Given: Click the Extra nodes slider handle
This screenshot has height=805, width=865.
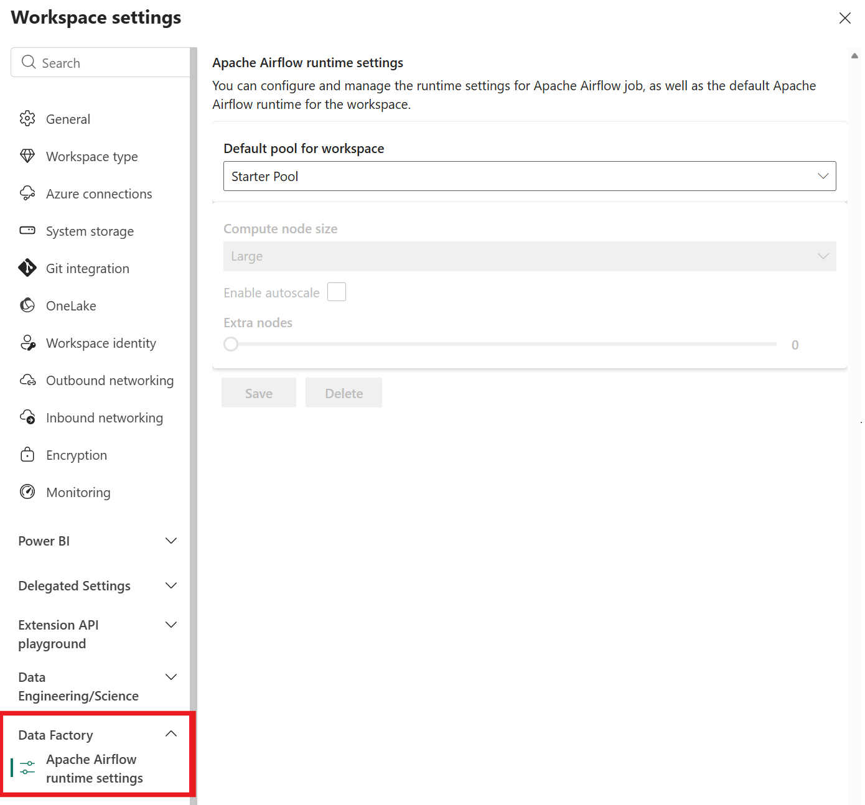Looking at the screenshot, I should [x=231, y=344].
